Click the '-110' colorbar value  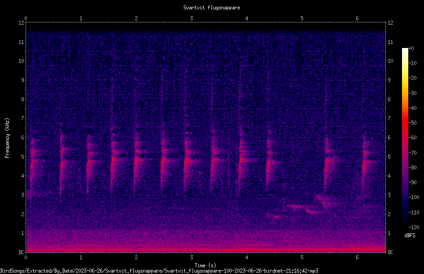(x=414, y=213)
